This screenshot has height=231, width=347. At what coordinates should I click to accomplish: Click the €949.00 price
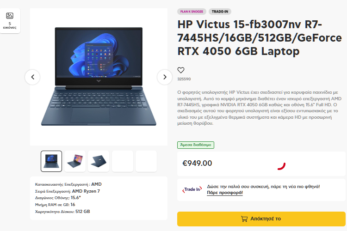(x=197, y=163)
